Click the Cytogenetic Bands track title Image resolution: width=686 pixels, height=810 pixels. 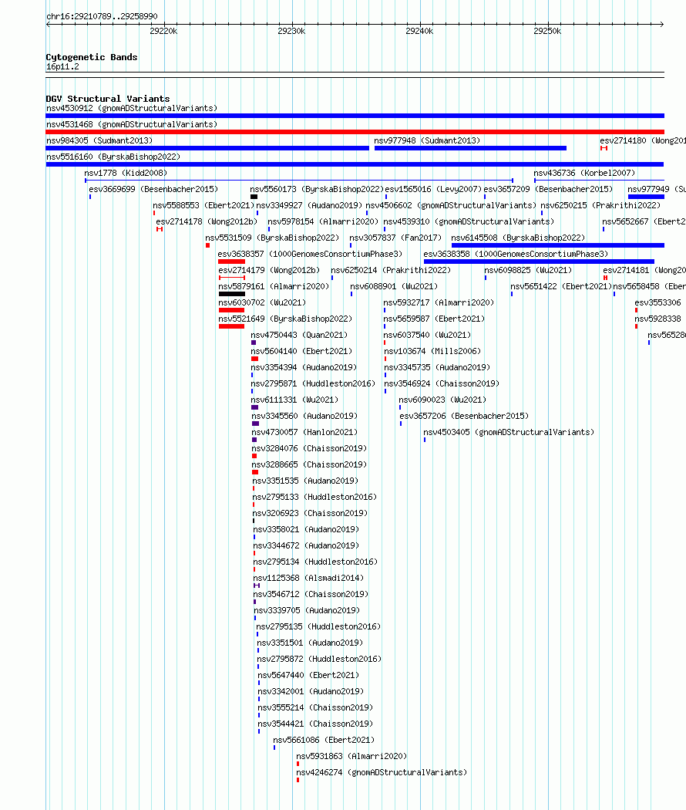(x=92, y=57)
